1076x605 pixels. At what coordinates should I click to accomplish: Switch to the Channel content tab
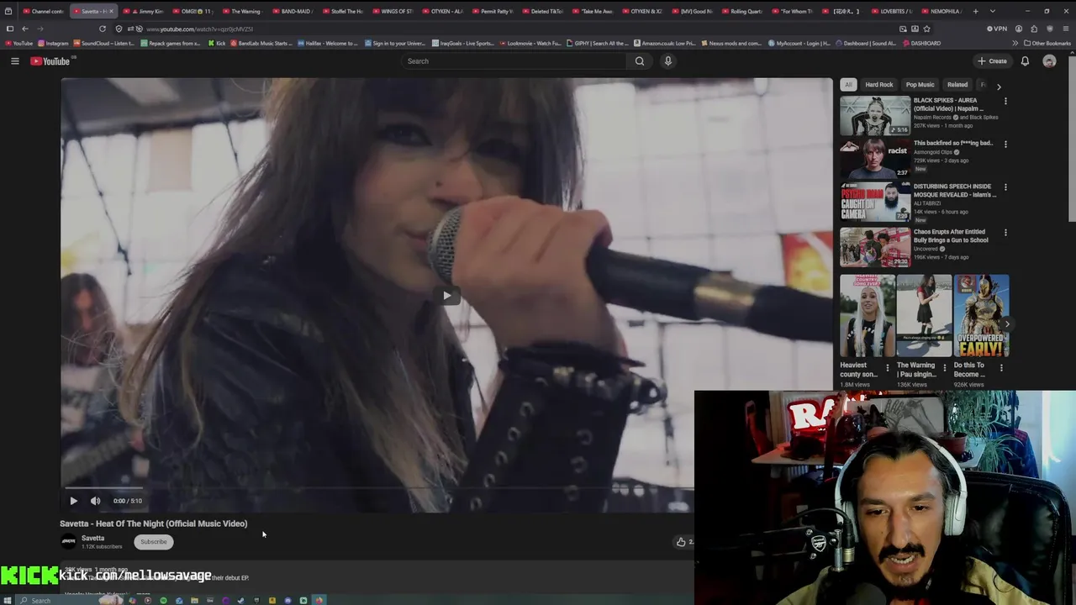coord(43,11)
